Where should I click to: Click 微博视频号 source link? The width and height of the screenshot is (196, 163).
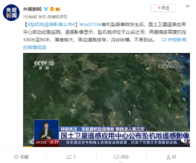57,17
